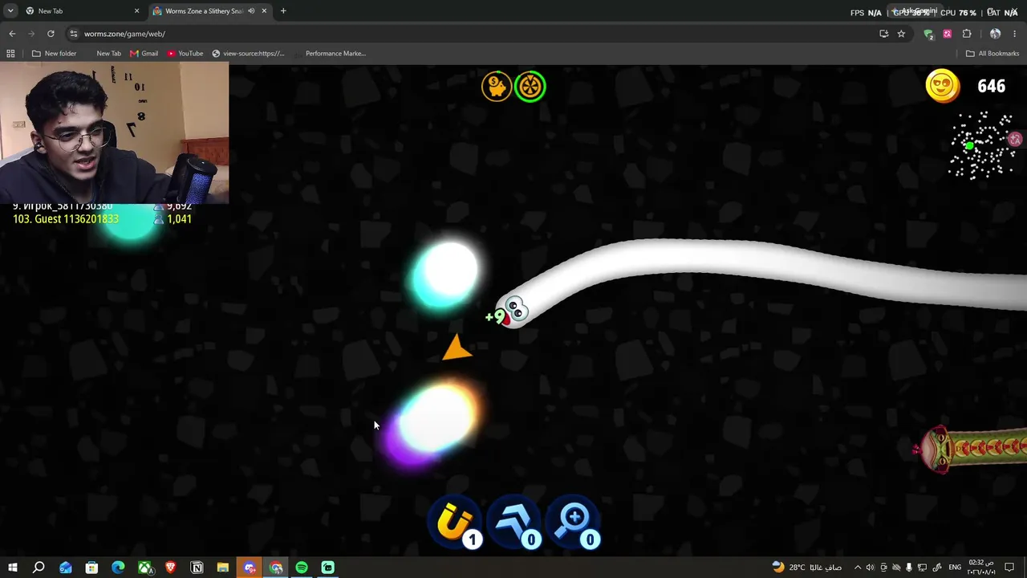Viewport: 1027px width, 578px height.
Task: Click the 646 coin count
Action: pyautogui.click(x=992, y=87)
